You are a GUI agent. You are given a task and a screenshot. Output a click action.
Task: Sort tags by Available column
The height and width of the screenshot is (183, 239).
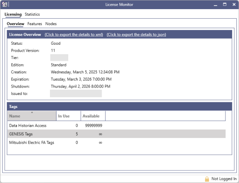(x=93, y=116)
